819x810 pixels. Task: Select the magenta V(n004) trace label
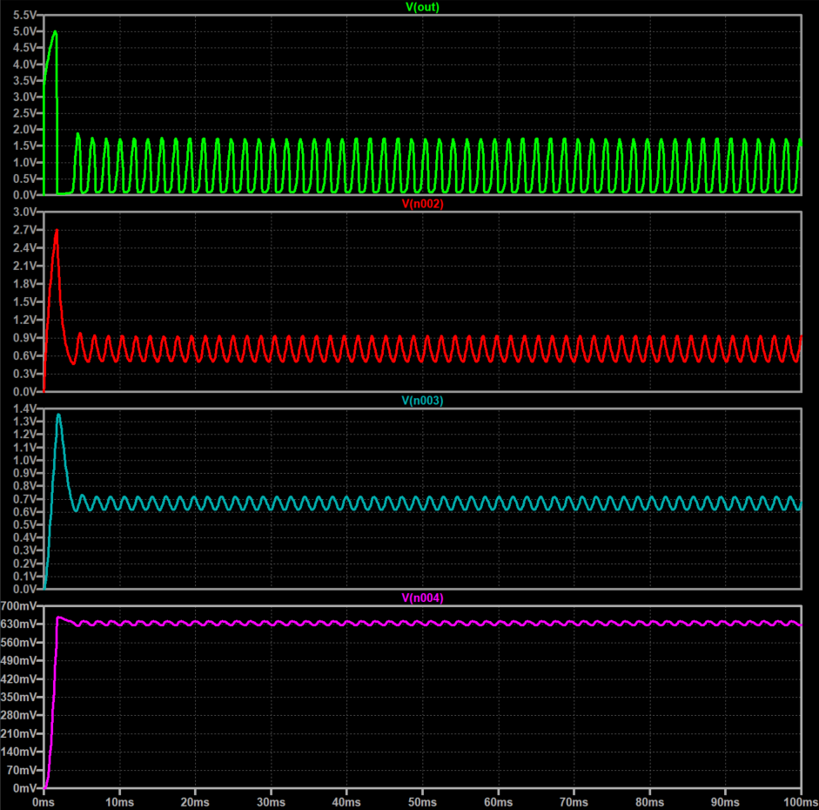[422, 598]
